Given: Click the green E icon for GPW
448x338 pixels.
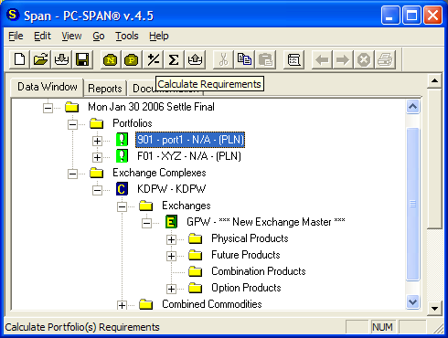Looking at the screenshot, I should 171,222.
